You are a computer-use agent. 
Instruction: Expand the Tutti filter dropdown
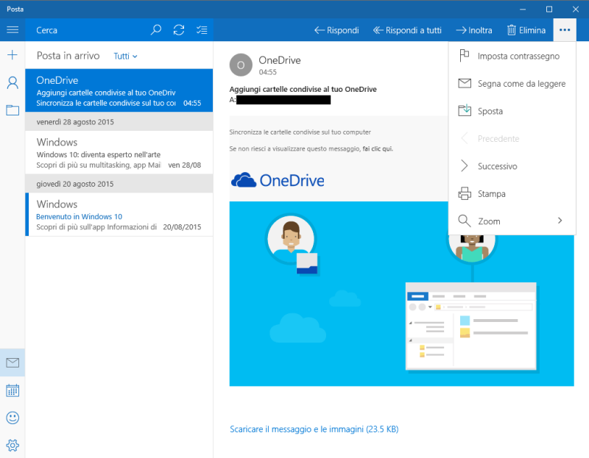(125, 57)
